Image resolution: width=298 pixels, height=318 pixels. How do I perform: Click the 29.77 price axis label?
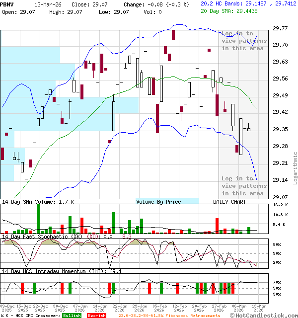pyautogui.click(x=281, y=28)
